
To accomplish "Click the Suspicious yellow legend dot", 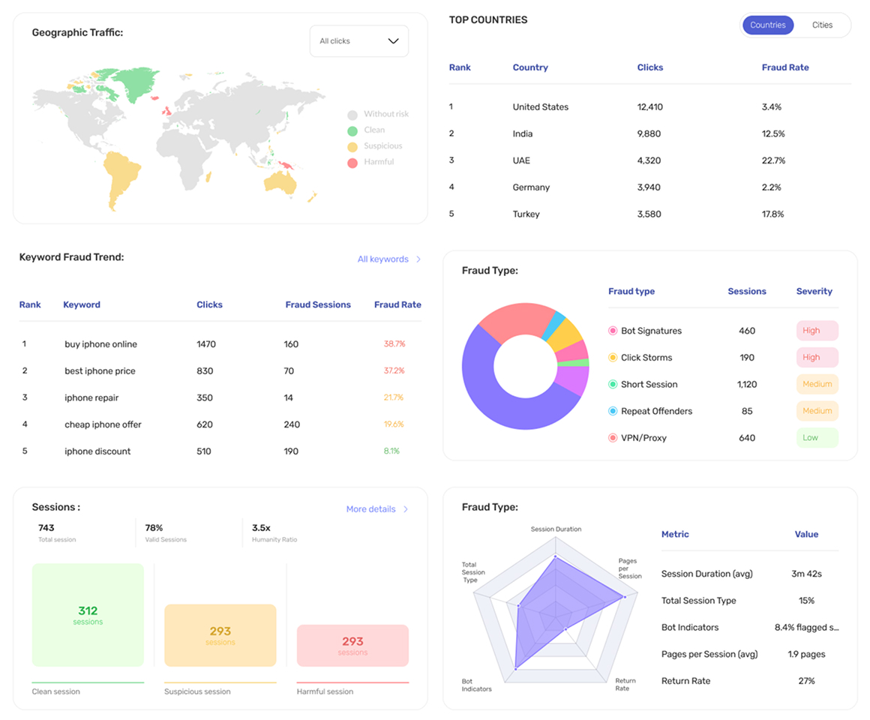I will [352, 147].
